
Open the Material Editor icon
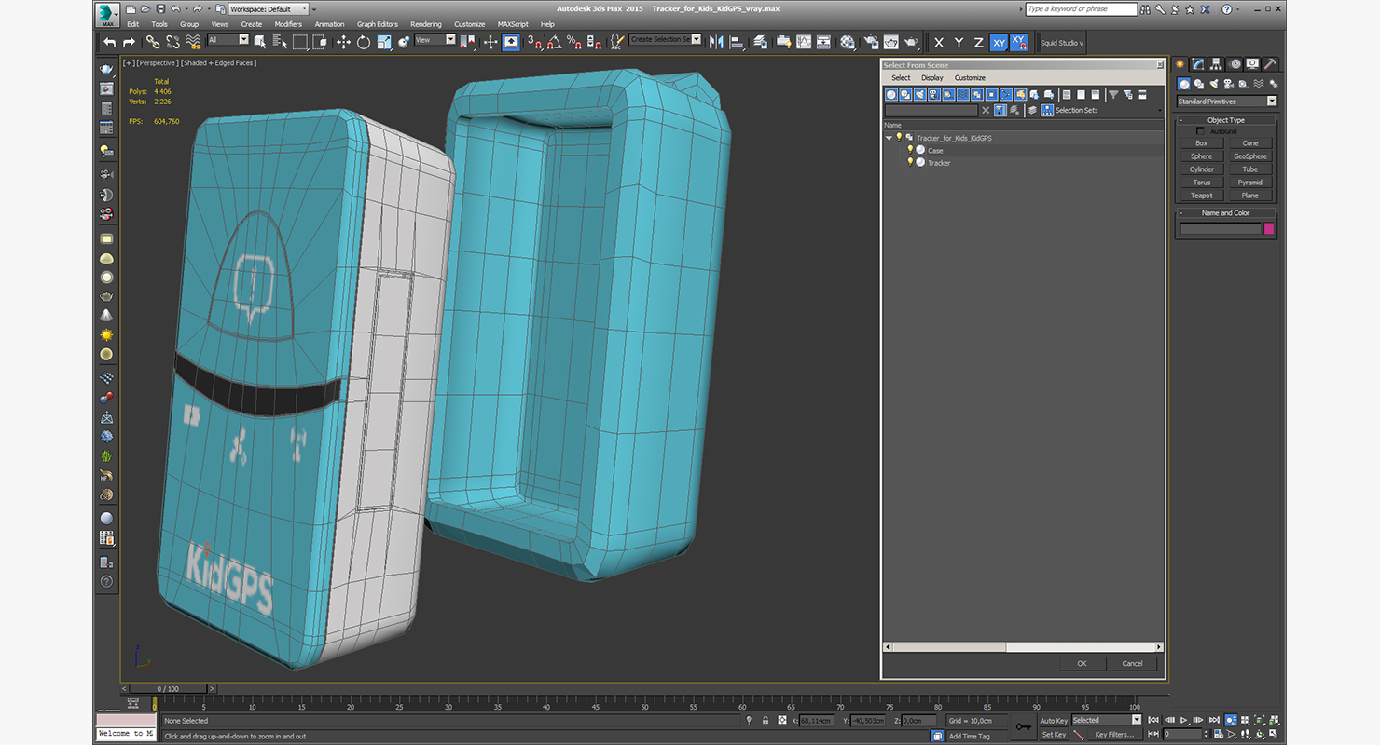click(x=847, y=42)
